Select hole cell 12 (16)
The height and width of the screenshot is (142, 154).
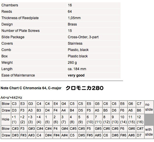(140, 119)
